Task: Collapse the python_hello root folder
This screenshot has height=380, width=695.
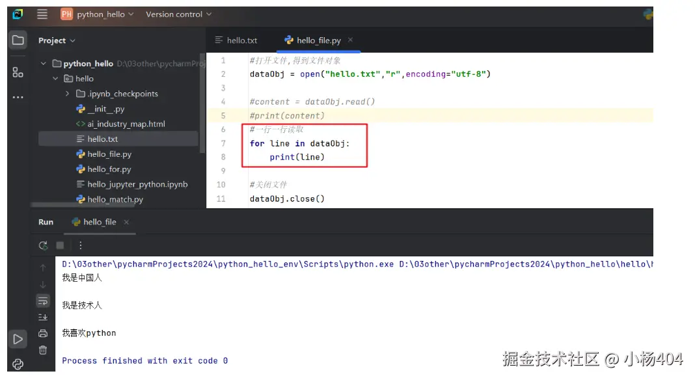Action: tap(44, 63)
